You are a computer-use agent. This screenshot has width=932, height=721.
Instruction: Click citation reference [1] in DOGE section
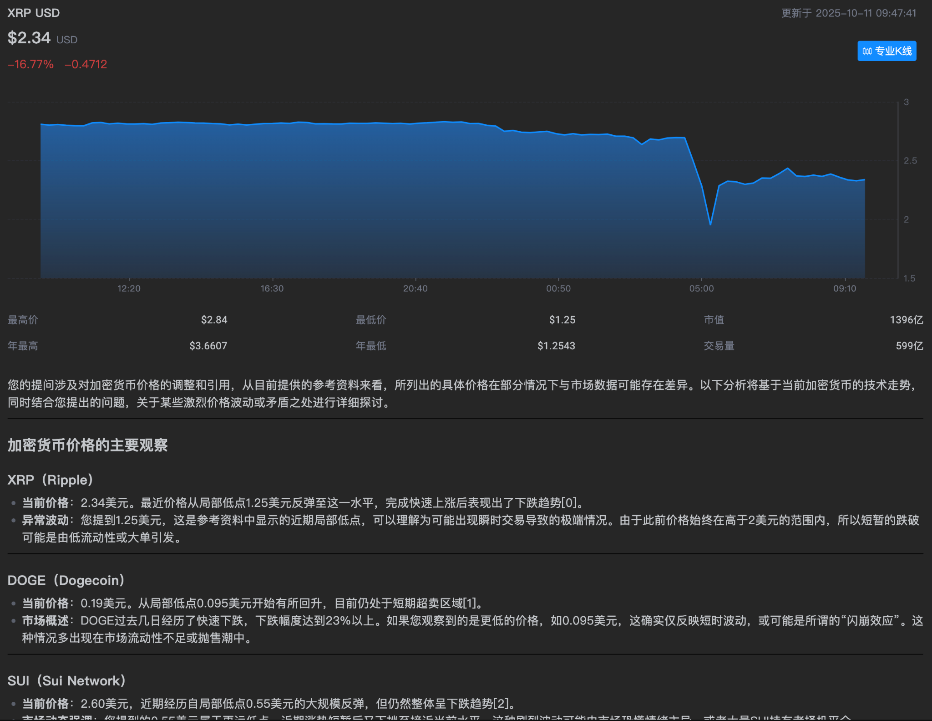469,603
